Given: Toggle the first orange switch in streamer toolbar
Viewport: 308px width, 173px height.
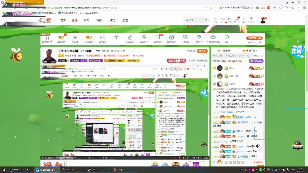Looking at the screenshot, I should click(61, 37).
